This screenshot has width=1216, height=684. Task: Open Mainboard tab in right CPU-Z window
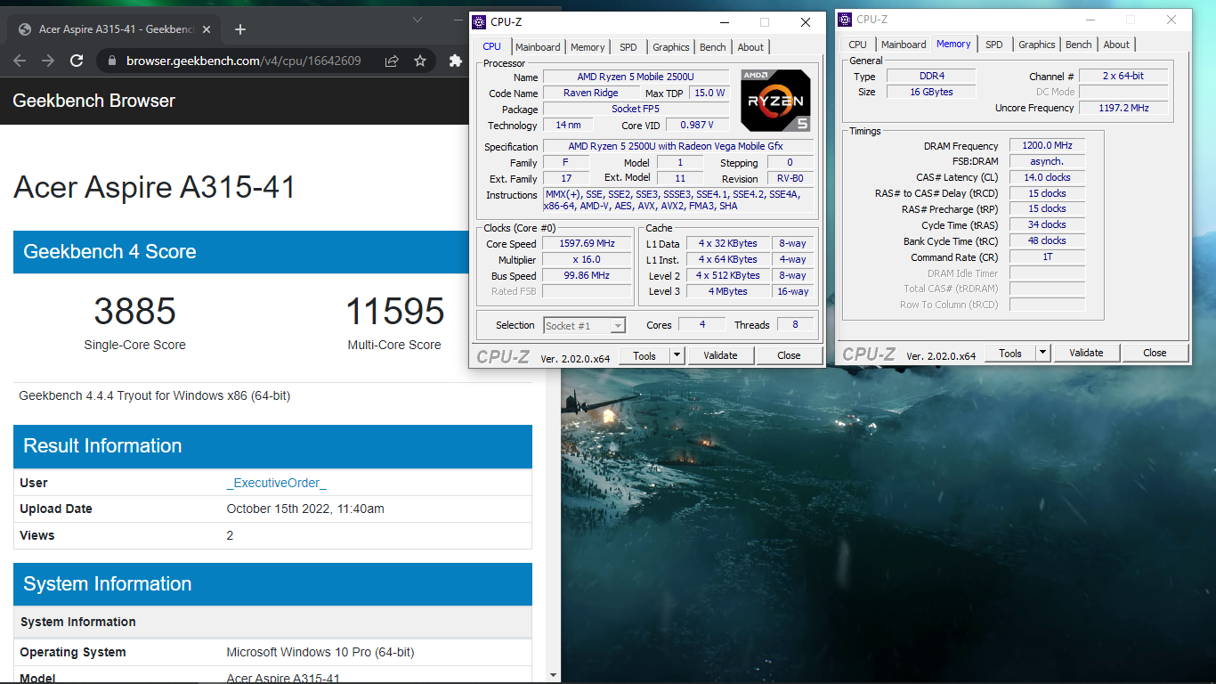coord(904,45)
